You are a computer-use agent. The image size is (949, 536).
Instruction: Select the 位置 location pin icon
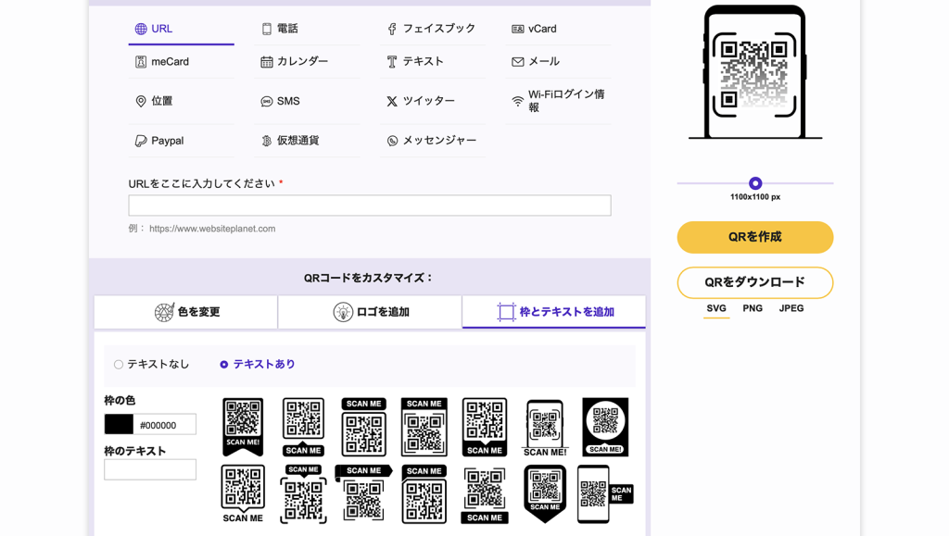point(141,101)
